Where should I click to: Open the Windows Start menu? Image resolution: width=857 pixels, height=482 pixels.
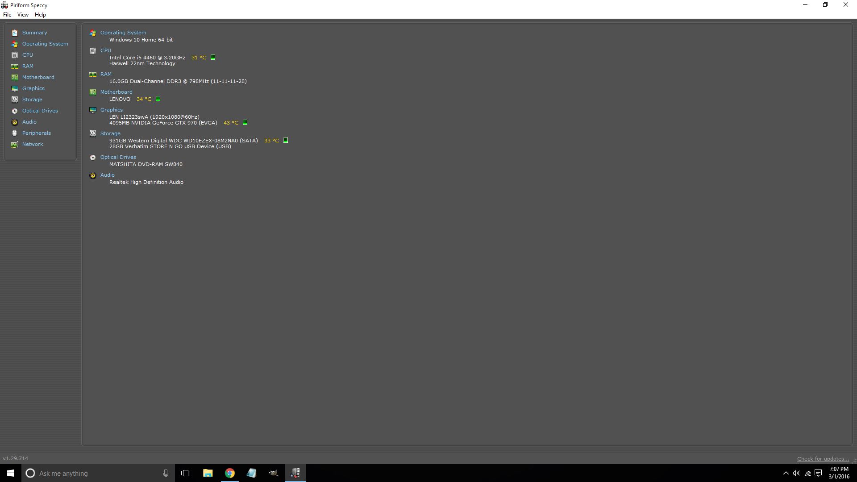[x=11, y=473]
